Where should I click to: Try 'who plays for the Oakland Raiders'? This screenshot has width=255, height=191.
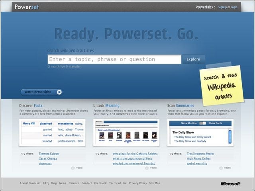coord(135,154)
